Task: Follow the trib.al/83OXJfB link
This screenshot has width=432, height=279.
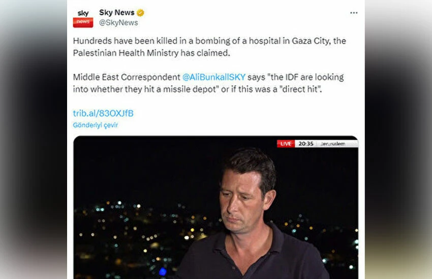Action: point(103,113)
